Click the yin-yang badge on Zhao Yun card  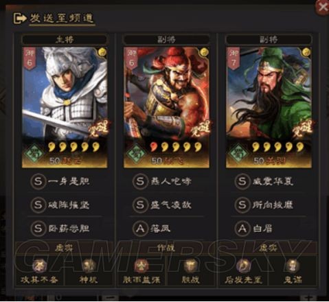click(x=102, y=52)
